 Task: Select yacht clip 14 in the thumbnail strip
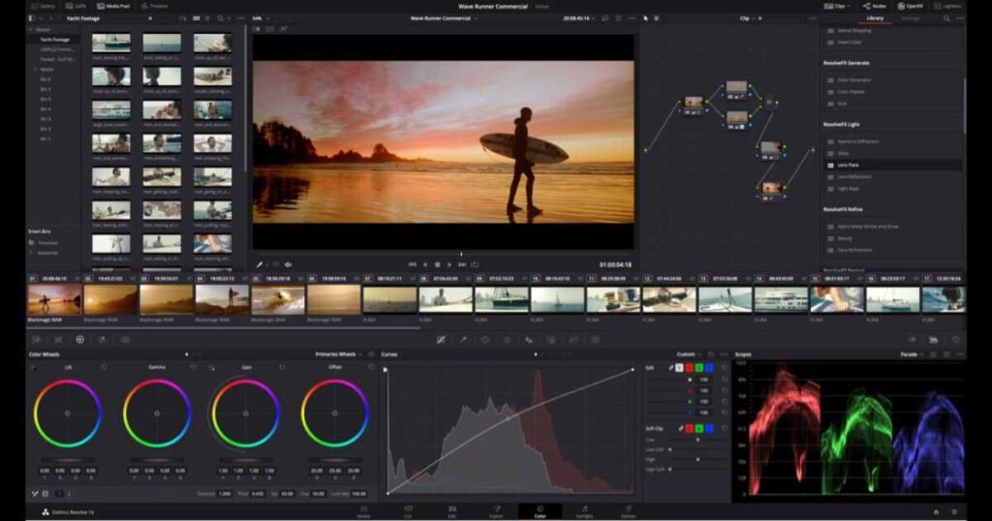click(x=781, y=299)
